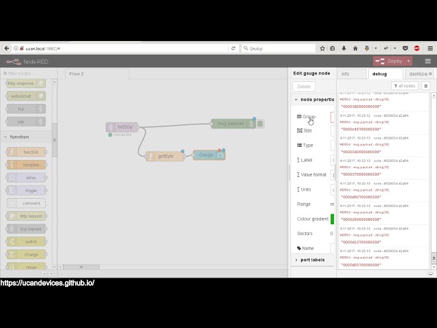
Task: Open the Node-RED main menu icon
Action: coord(428,61)
